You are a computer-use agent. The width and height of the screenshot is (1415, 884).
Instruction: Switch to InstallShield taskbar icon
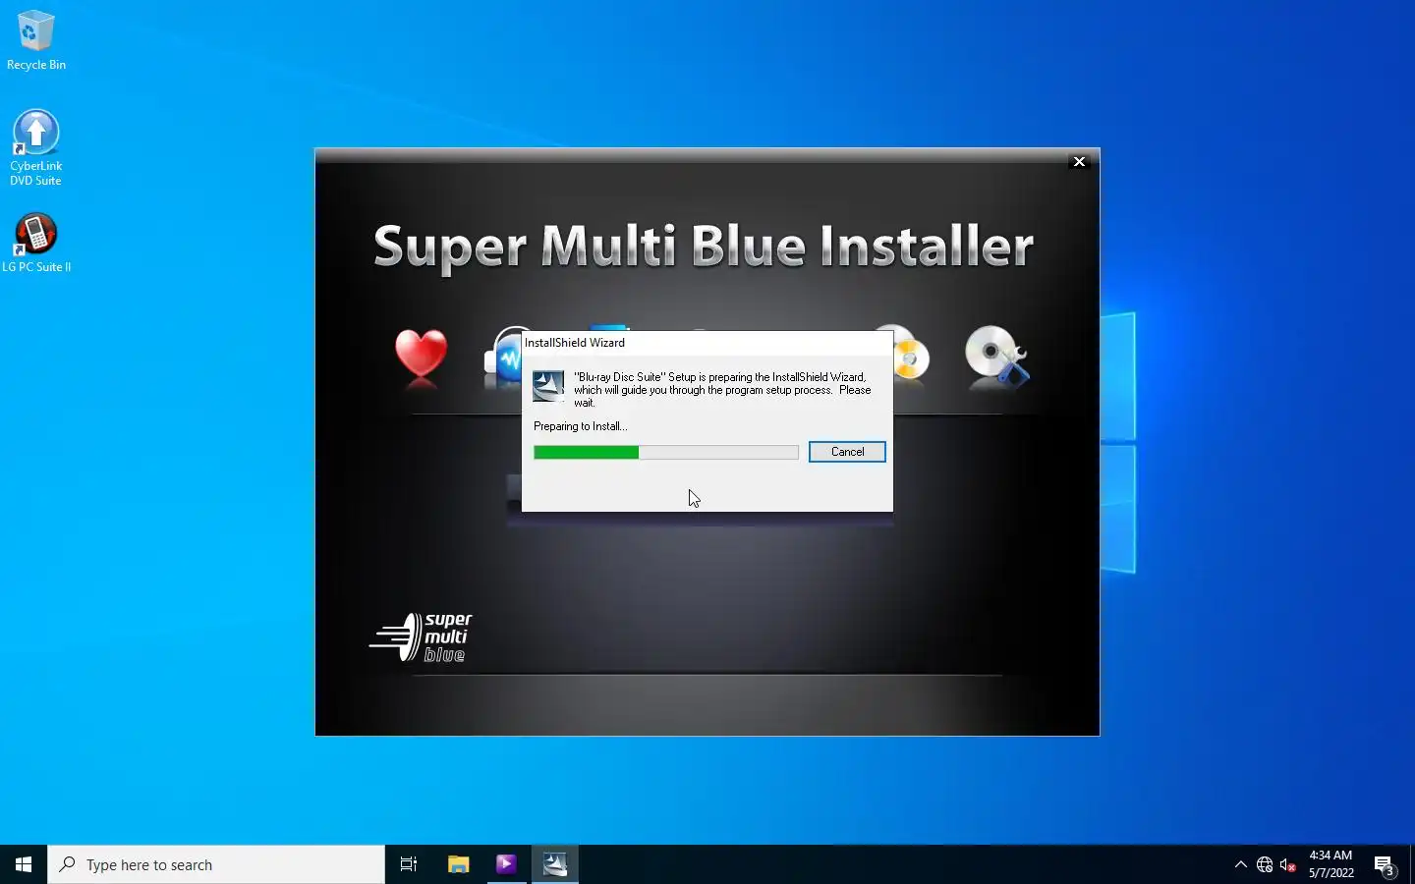click(x=555, y=864)
